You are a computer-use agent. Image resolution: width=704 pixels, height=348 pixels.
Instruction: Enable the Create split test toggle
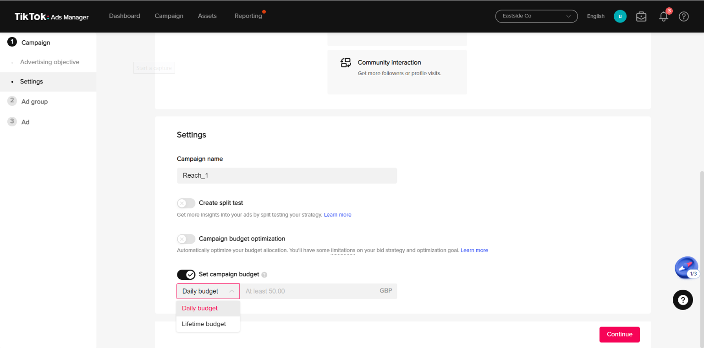186,203
